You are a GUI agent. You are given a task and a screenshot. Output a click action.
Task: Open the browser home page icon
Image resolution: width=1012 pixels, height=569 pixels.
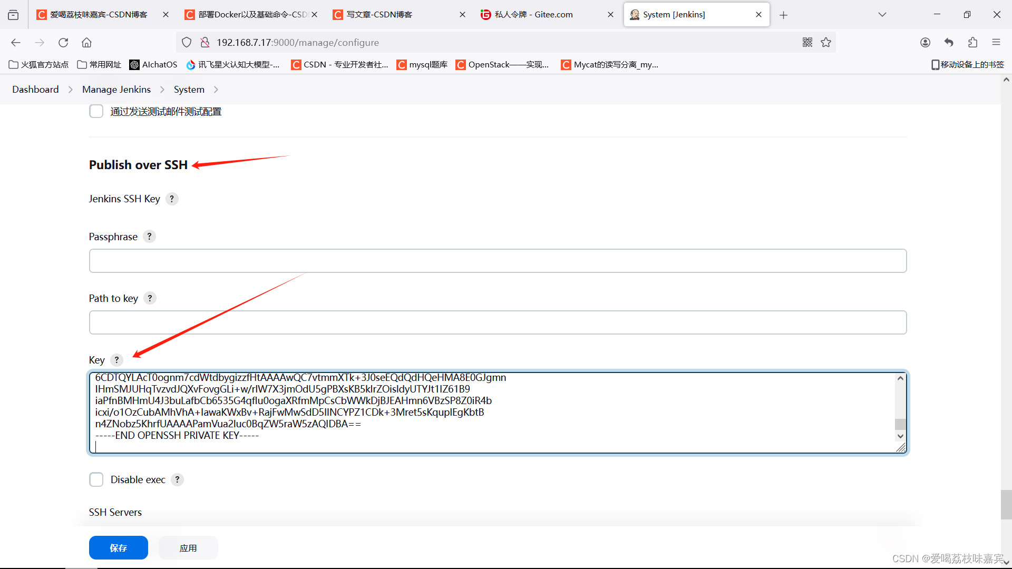(x=87, y=43)
